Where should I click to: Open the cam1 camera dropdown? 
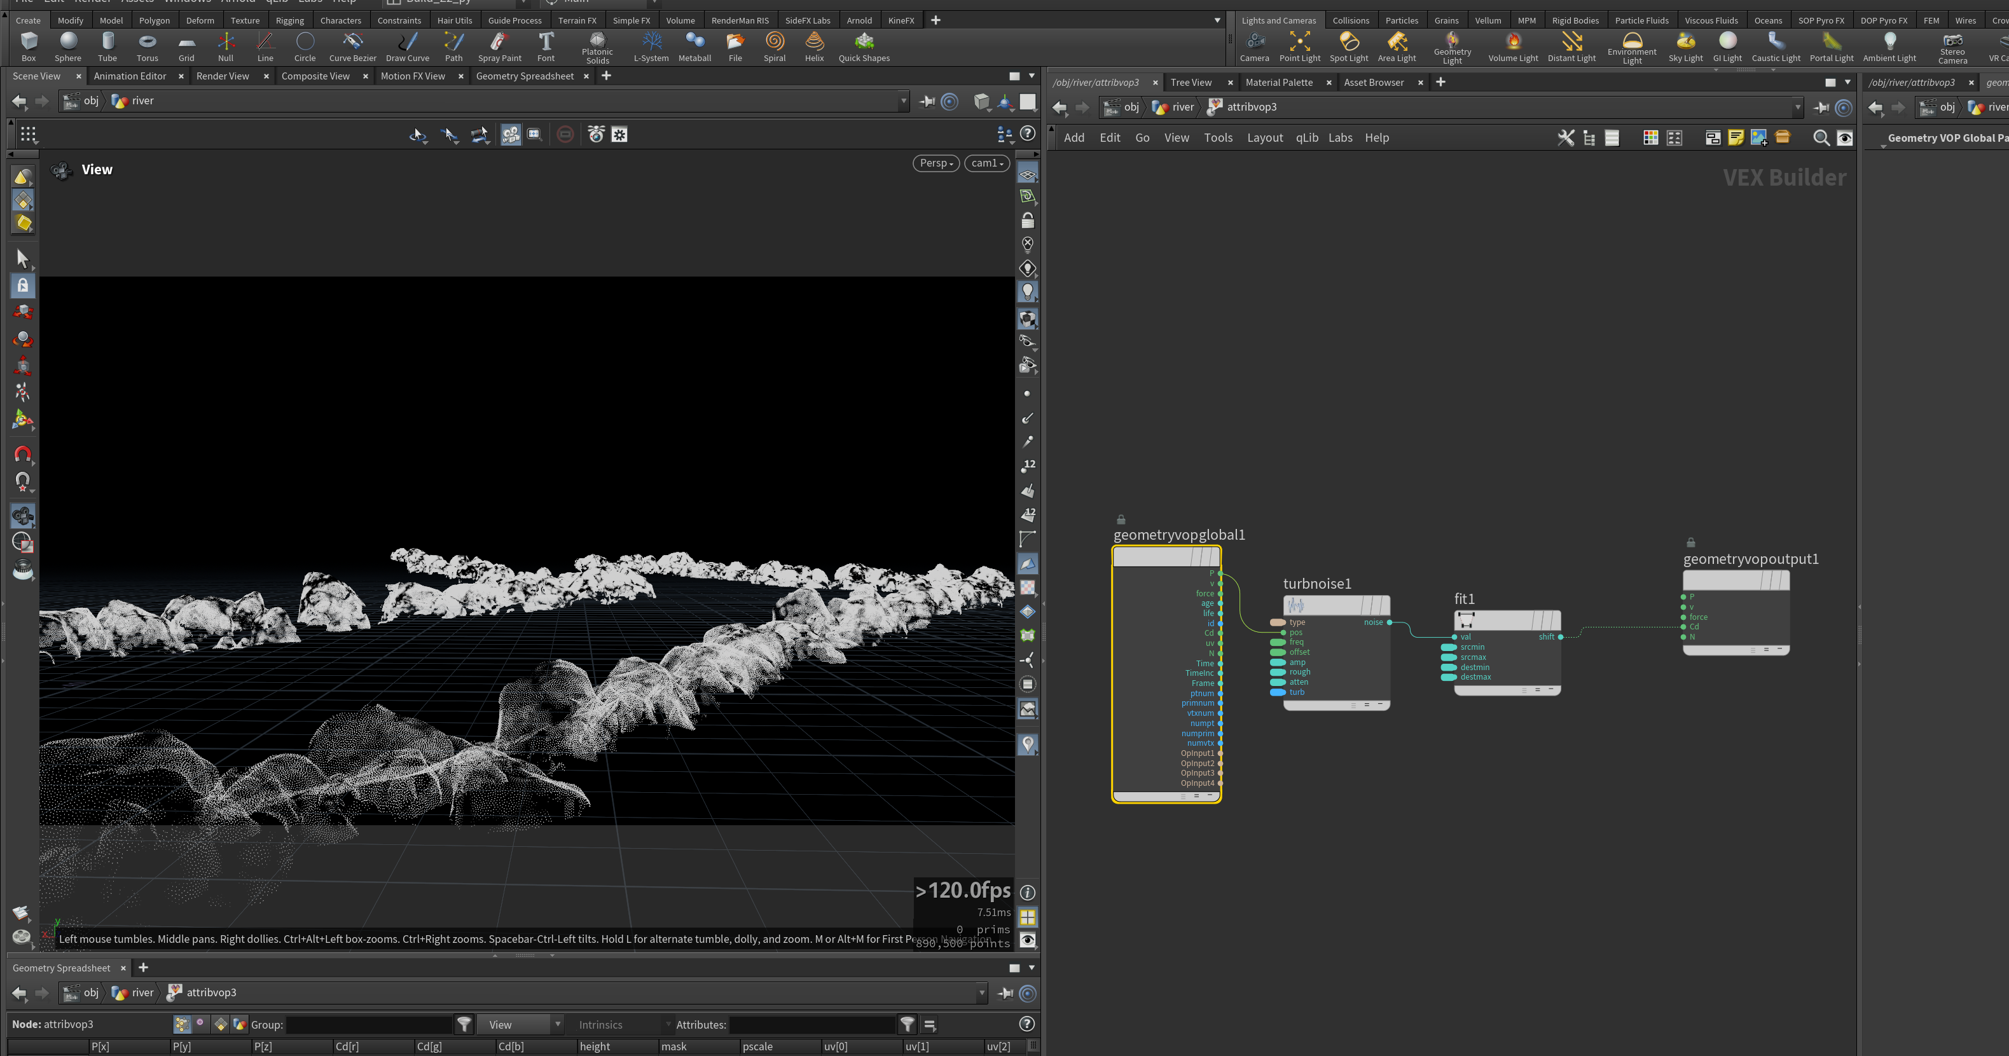click(x=988, y=163)
